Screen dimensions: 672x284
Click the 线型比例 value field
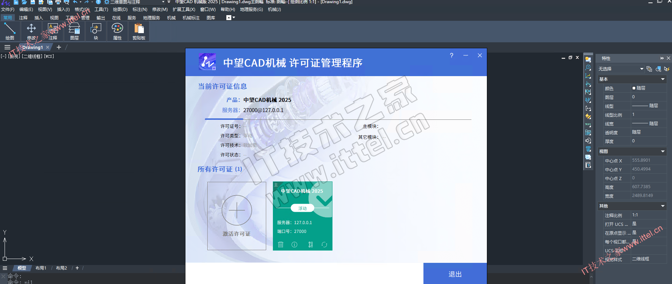(648, 115)
